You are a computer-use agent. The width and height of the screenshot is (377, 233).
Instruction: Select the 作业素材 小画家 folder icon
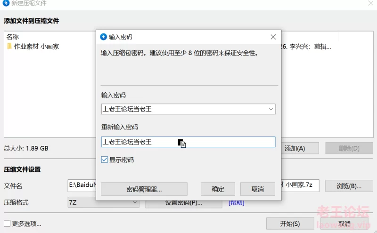pyautogui.click(x=9, y=46)
